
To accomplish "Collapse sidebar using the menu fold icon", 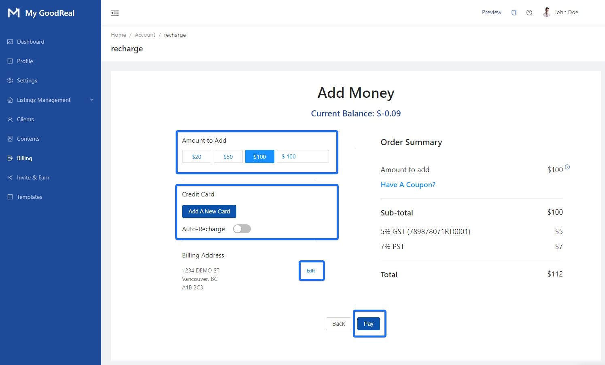I will point(115,13).
